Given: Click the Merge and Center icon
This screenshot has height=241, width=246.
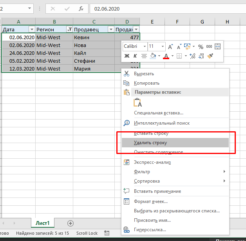Looking at the screenshot, I should 218,47.
